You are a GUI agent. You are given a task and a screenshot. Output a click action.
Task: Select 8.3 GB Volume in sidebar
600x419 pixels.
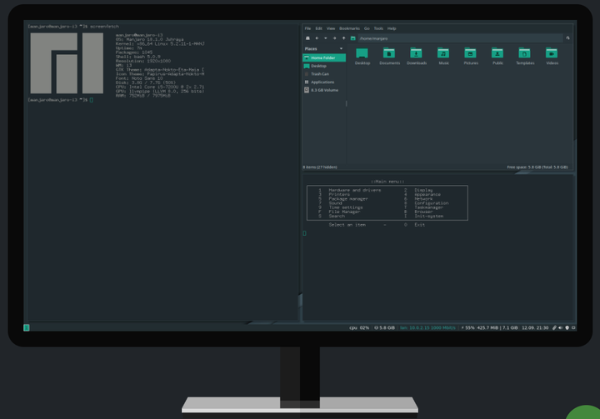click(x=324, y=90)
